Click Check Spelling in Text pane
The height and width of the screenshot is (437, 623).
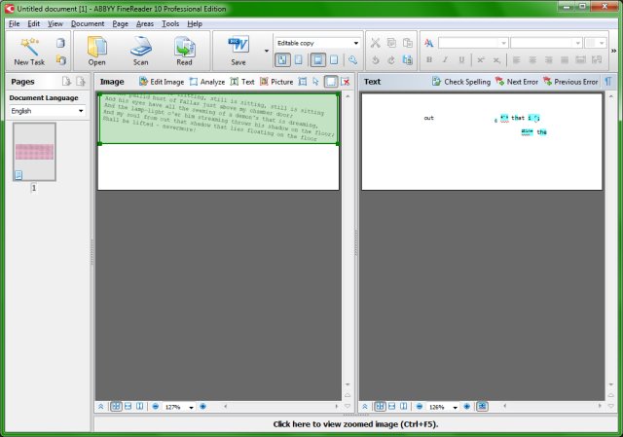(461, 82)
